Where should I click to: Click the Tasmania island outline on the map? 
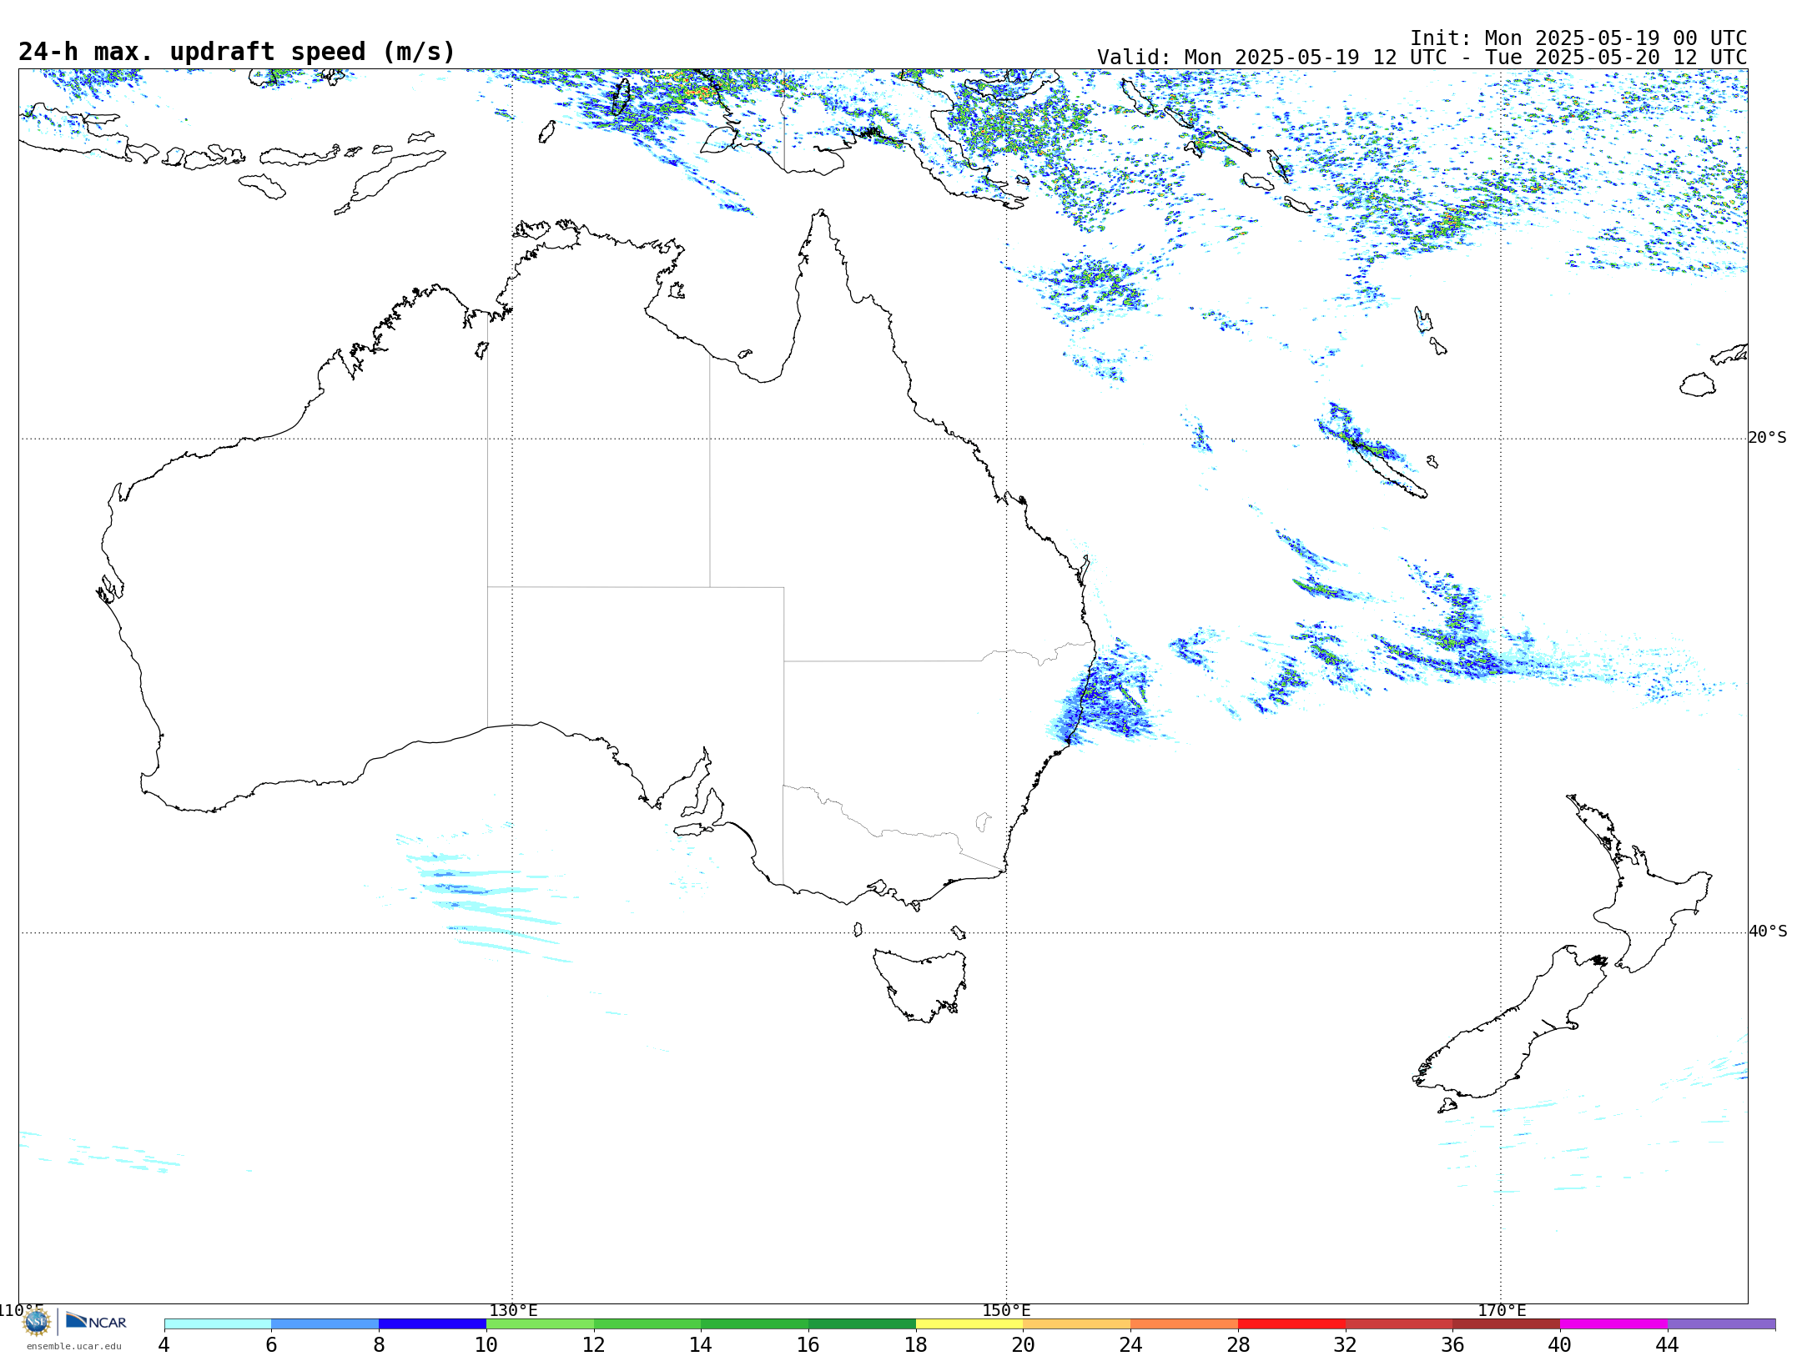[920, 984]
